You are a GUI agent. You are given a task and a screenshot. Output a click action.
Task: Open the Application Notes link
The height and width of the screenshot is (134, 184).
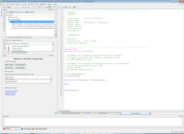(10, 95)
